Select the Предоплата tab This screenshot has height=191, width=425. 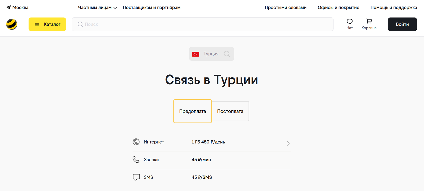coord(193,111)
